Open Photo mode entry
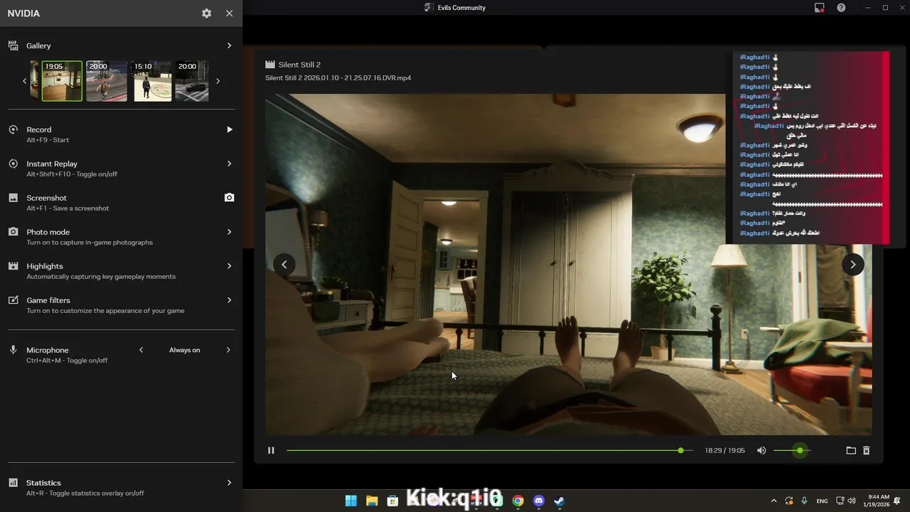The height and width of the screenshot is (512, 910). (121, 237)
